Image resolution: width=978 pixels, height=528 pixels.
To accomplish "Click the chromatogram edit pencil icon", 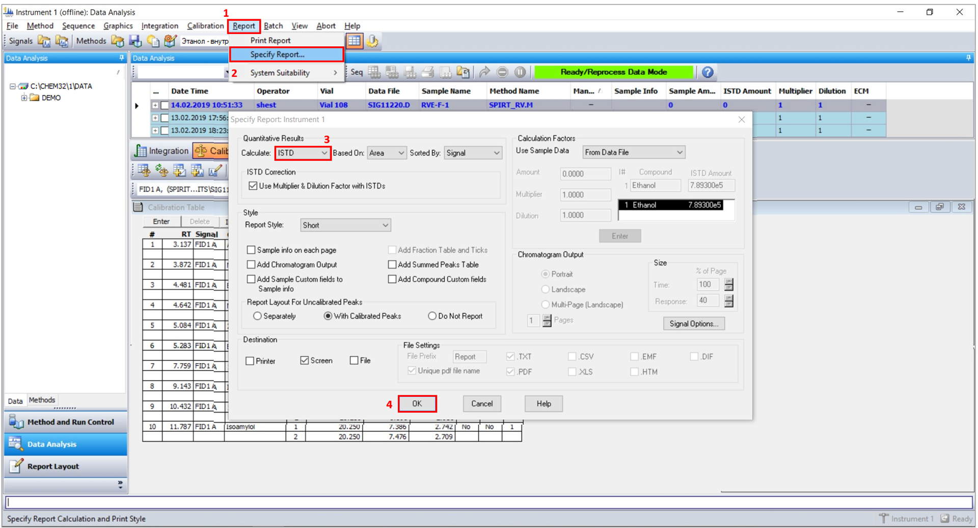I will (x=215, y=171).
